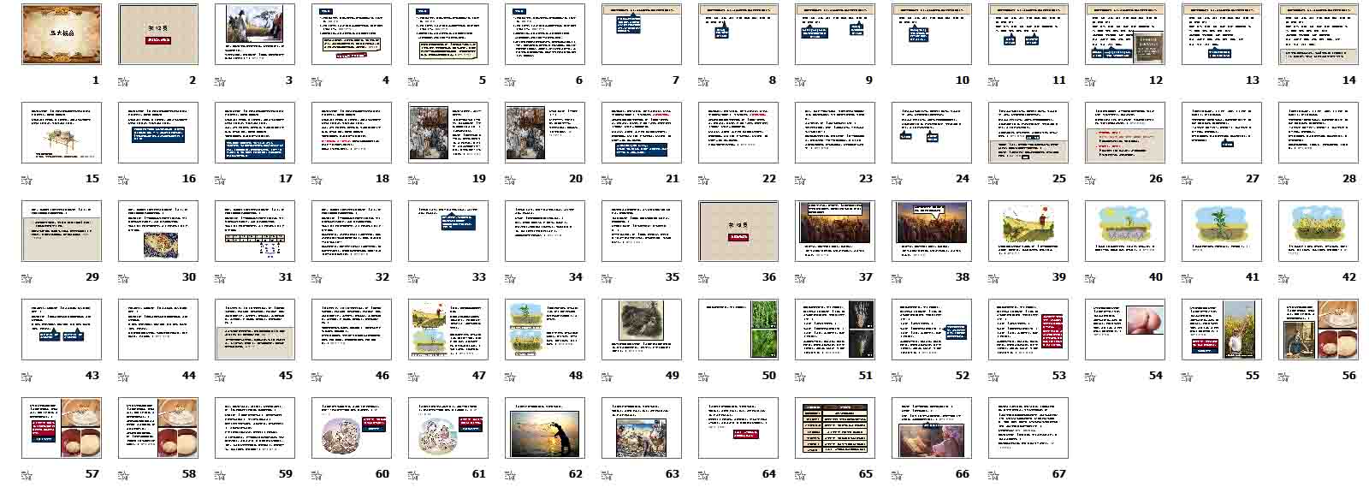Click the animation star icon under slide 2
This screenshot has height=487, width=1369.
point(123,82)
